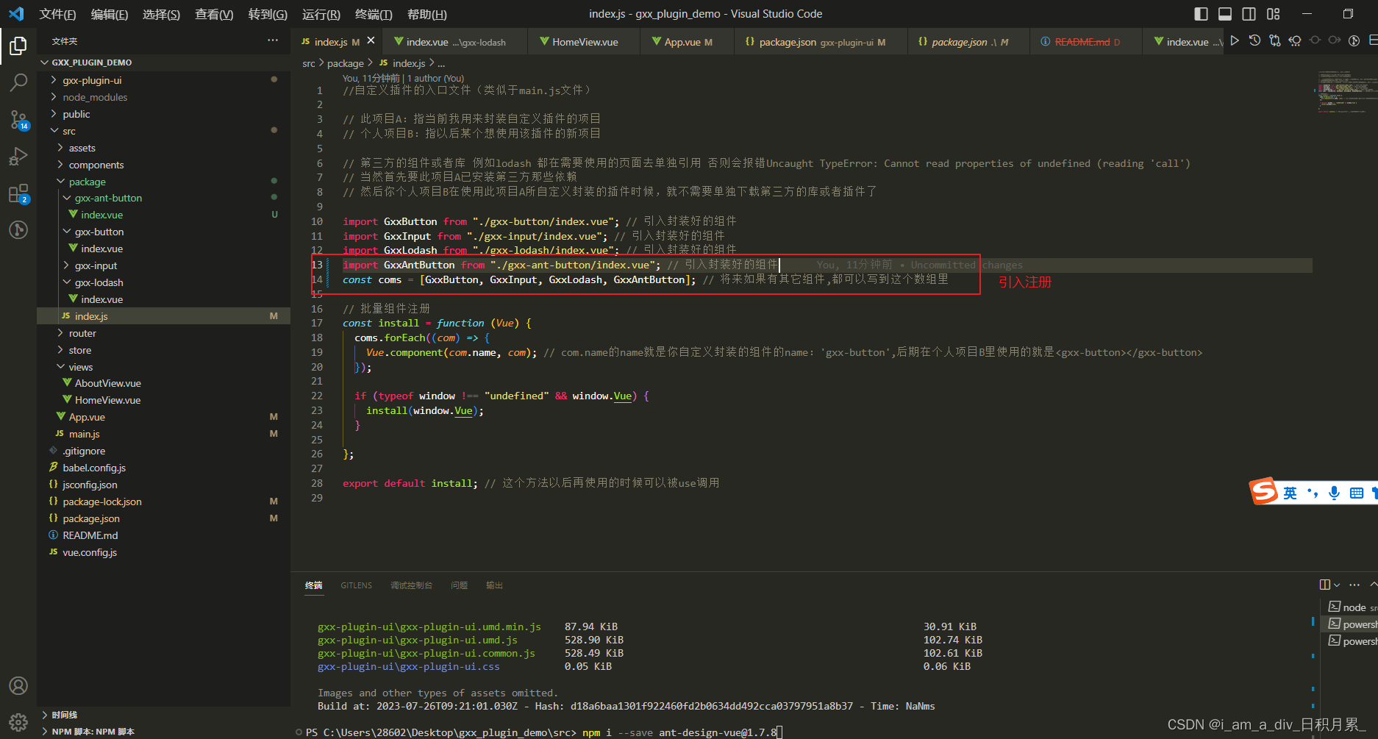Open the Explorer view in activity bar
Viewport: 1378px width, 739px height.
click(x=18, y=46)
